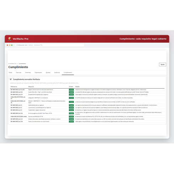Select 'Registro de facturación de alta' requirement text
The width and height of the screenshot is (174, 174).
click(x=41, y=90)
